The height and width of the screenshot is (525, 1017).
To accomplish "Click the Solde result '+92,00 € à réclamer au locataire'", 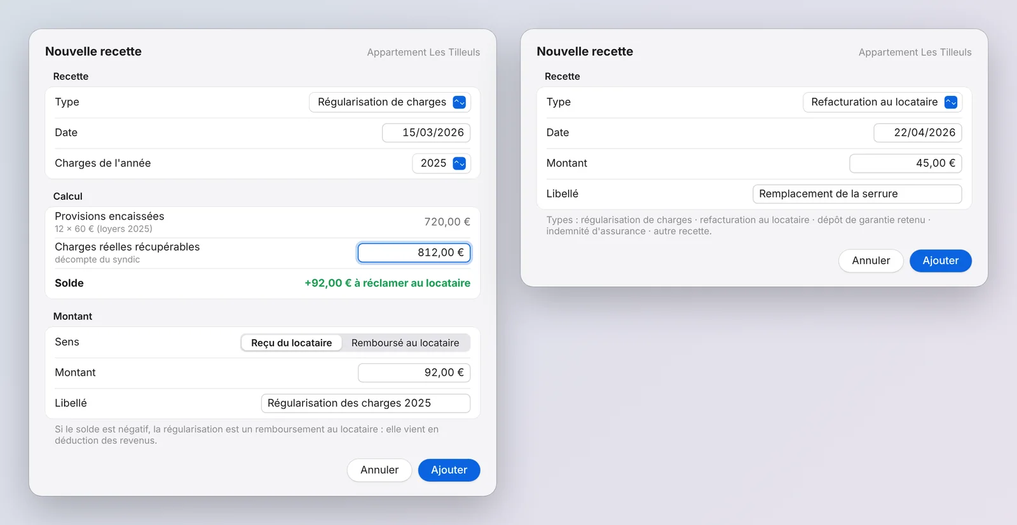I will point(388,283).
